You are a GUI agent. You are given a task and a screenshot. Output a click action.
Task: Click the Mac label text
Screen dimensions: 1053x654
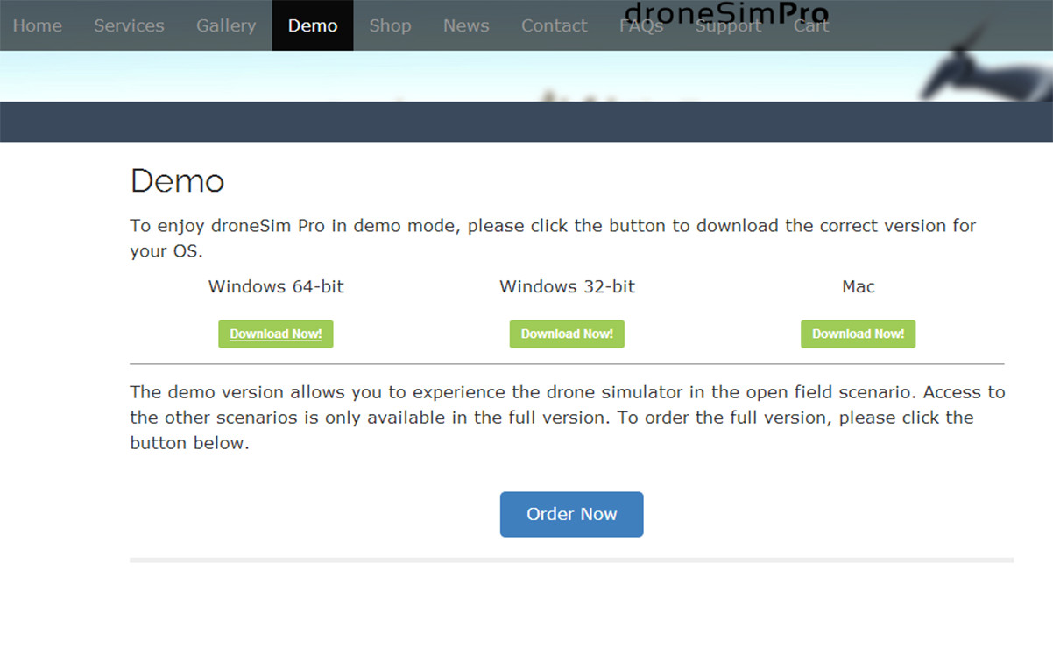click(858, 286)
